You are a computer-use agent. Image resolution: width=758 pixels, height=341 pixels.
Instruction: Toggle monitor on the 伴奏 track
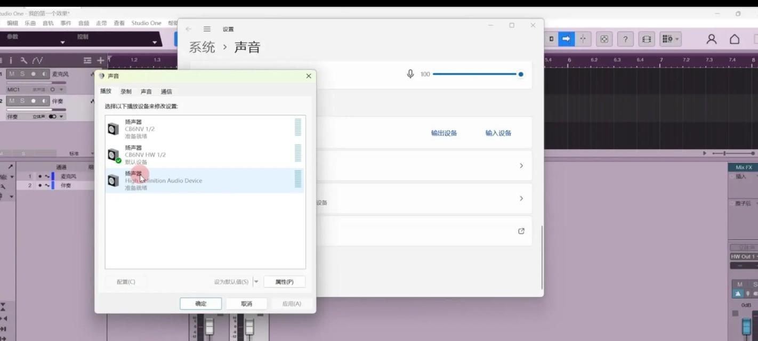pyautogui.click(x=44, y=101)
